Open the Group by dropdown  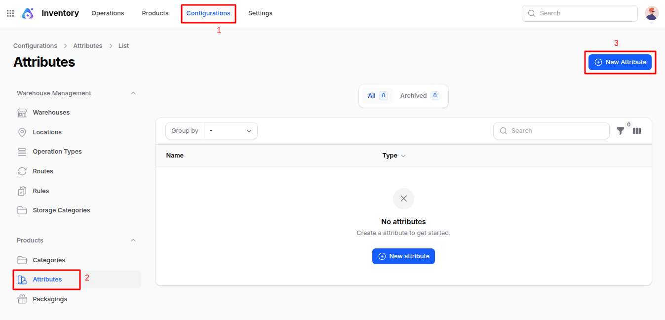tap(231, 130)
